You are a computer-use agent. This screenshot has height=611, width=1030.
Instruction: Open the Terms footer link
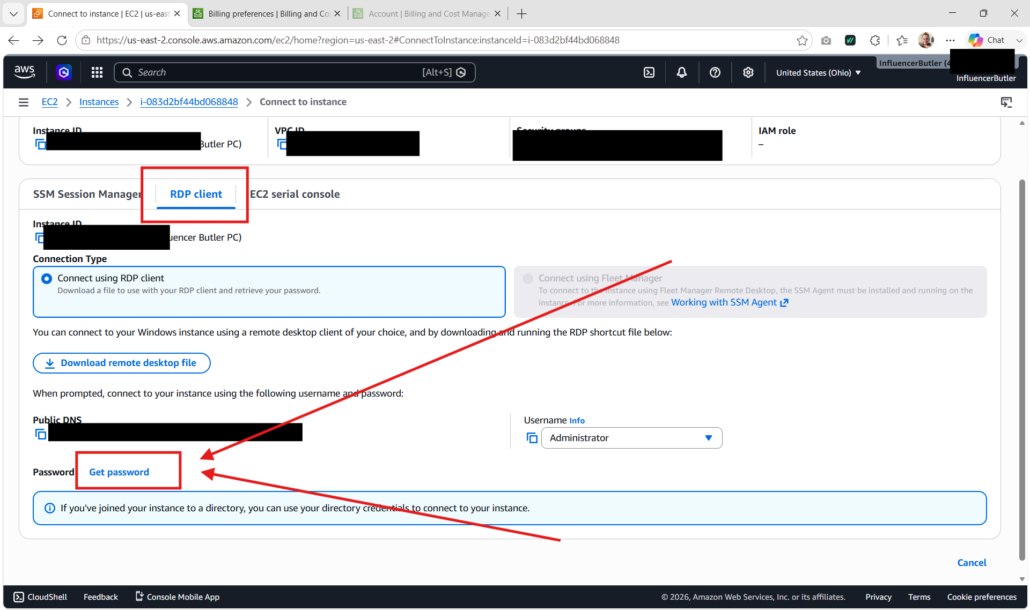[x=919, y=597]
